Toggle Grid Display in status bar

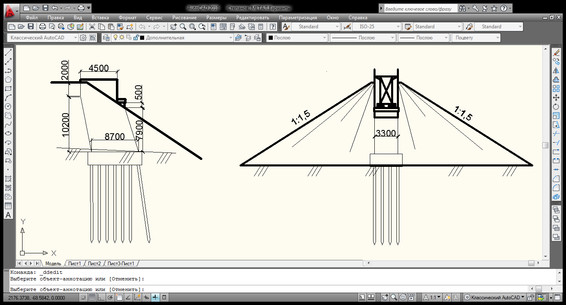coord(93,297)
